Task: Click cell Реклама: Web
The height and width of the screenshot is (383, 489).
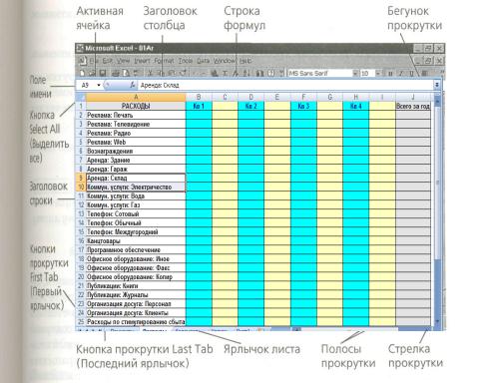Action: pos(136,142)
